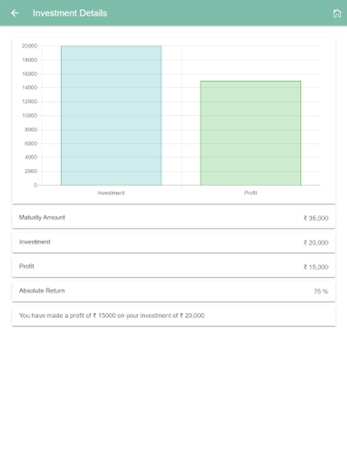Click the ₹ 15,000 profit value
This screenshot has width=347, height=463.
coord(316,267)
